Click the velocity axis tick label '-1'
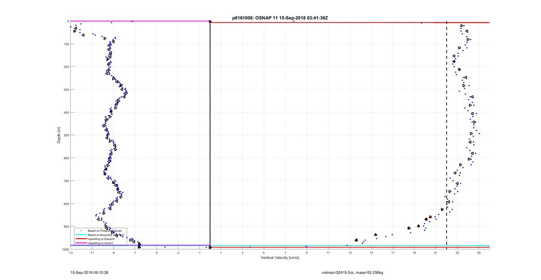Viewport: 541px width, 280px height. pyautogui.click(x=199, y=253)
